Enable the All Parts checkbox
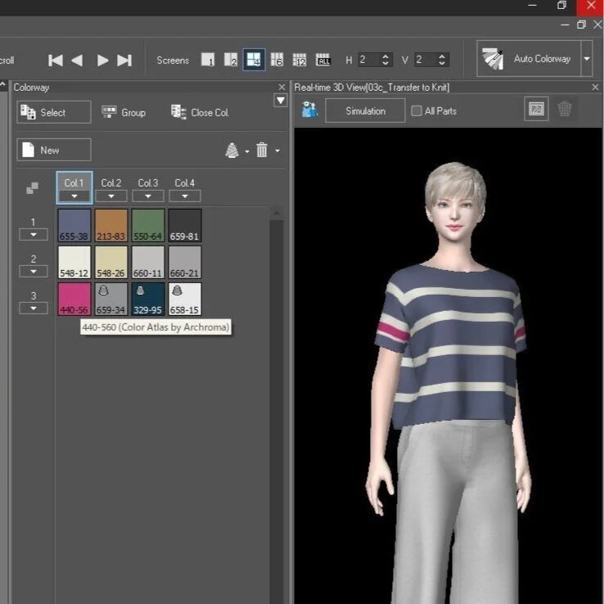The width and height of the screenshot is (604, 604). [x=416, y=111]
